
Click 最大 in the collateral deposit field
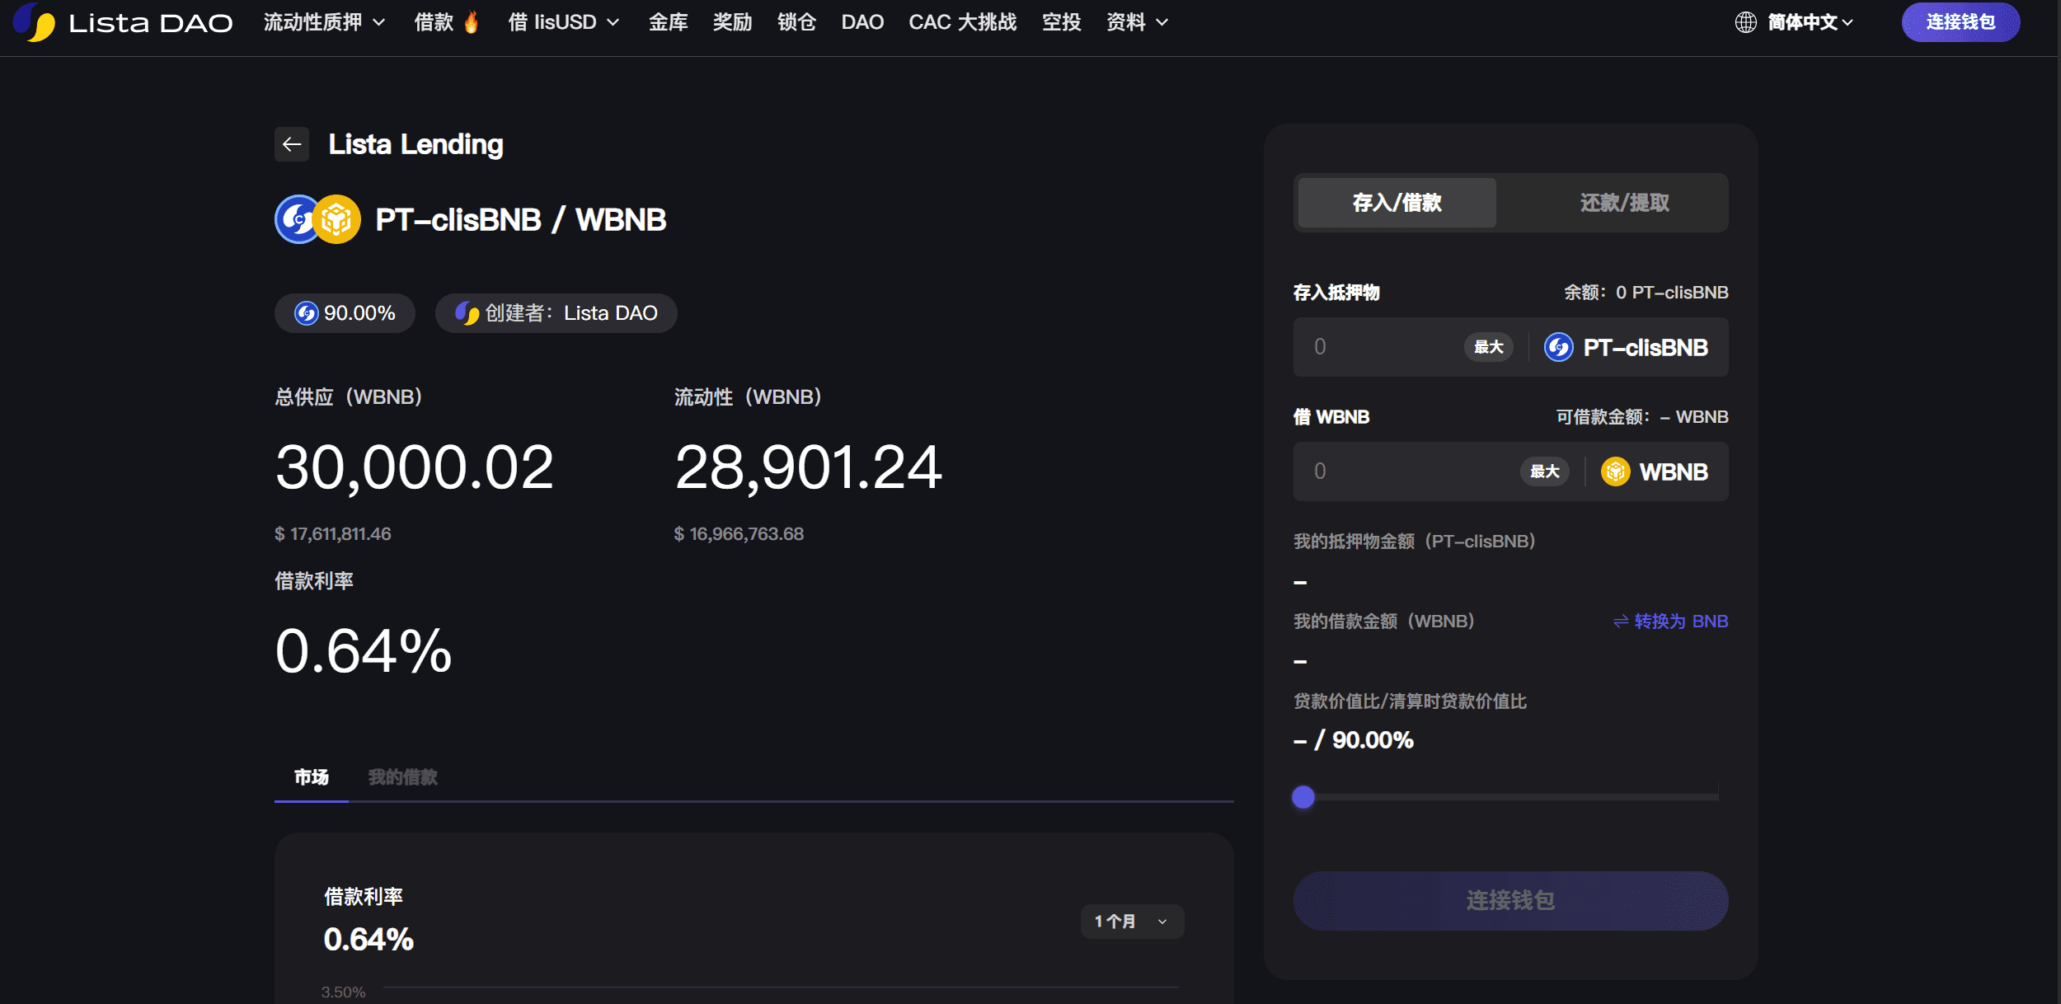point(1488,347)
